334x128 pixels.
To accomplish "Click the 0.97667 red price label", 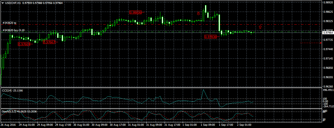I will point(49,42).
